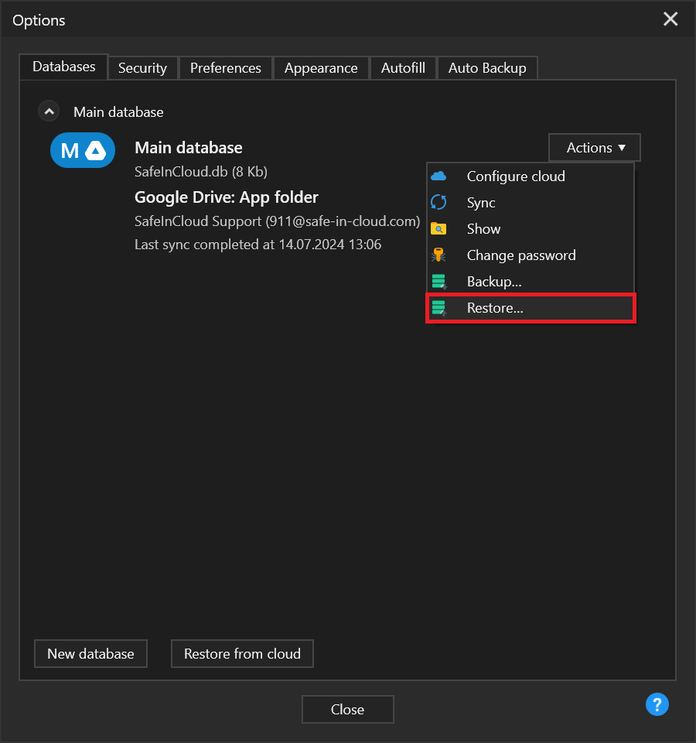Go to the Preferences tab
This screenshot has height=743, width=696.
(x=225, y=68)
